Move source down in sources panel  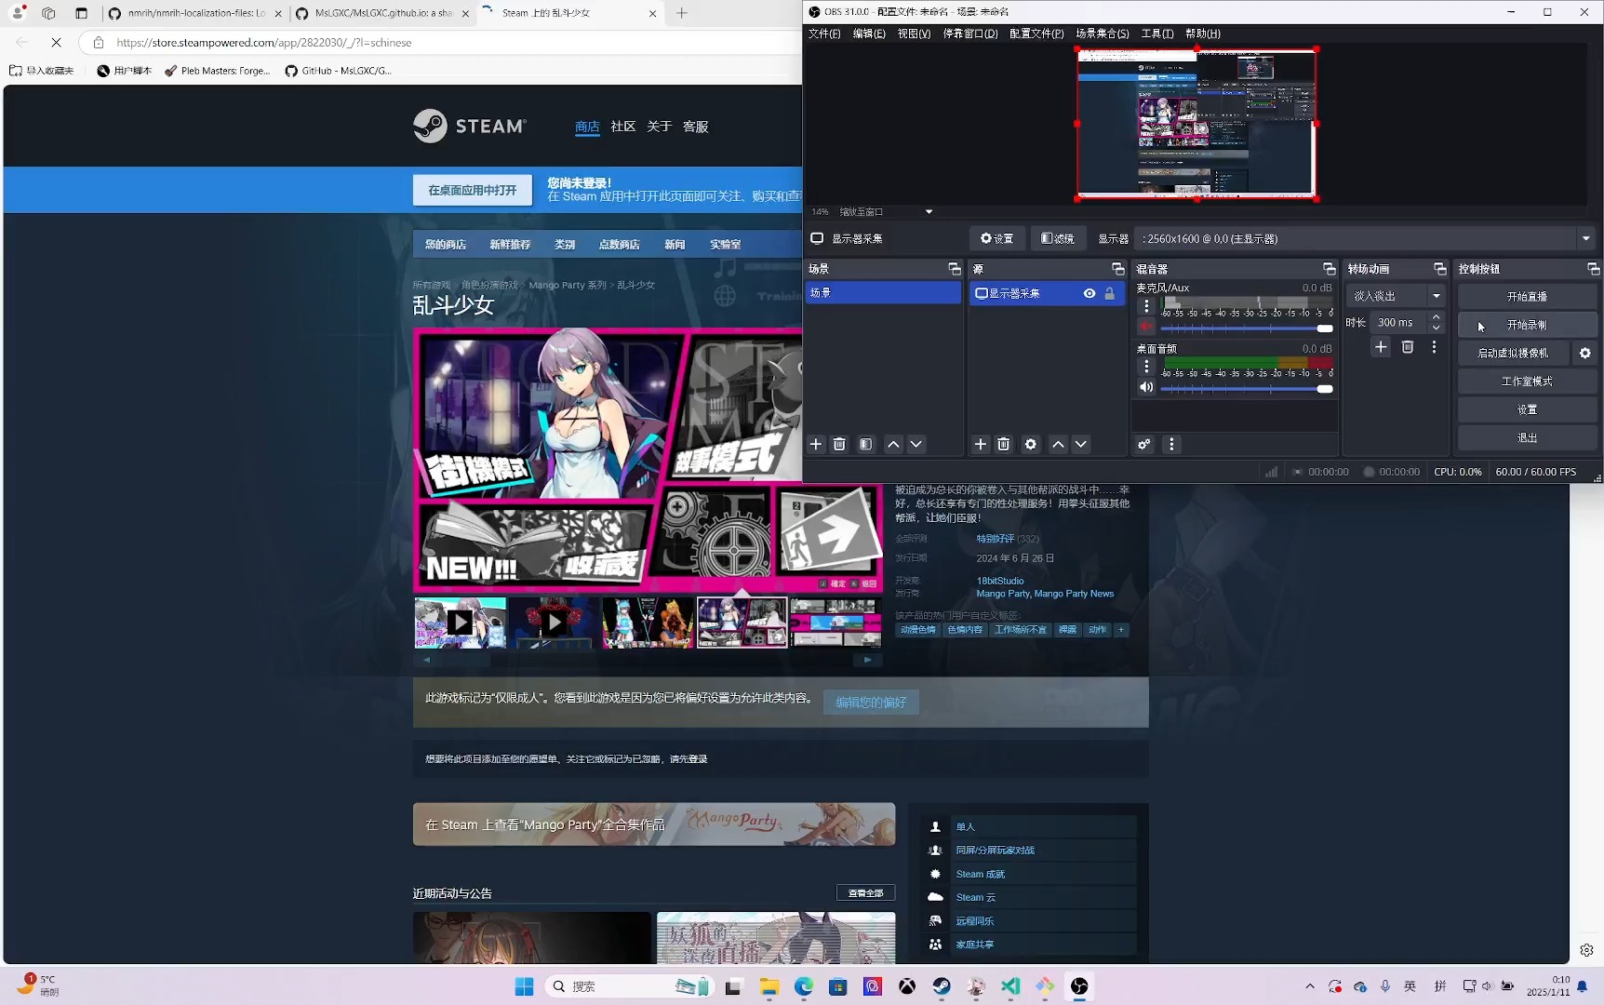(x=1081, y=444)
